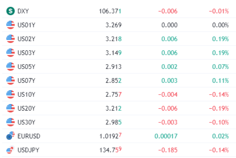The image size is (236, 158).
Task: Click the DXY last price 106.371
Action: (x=110, y=11)
